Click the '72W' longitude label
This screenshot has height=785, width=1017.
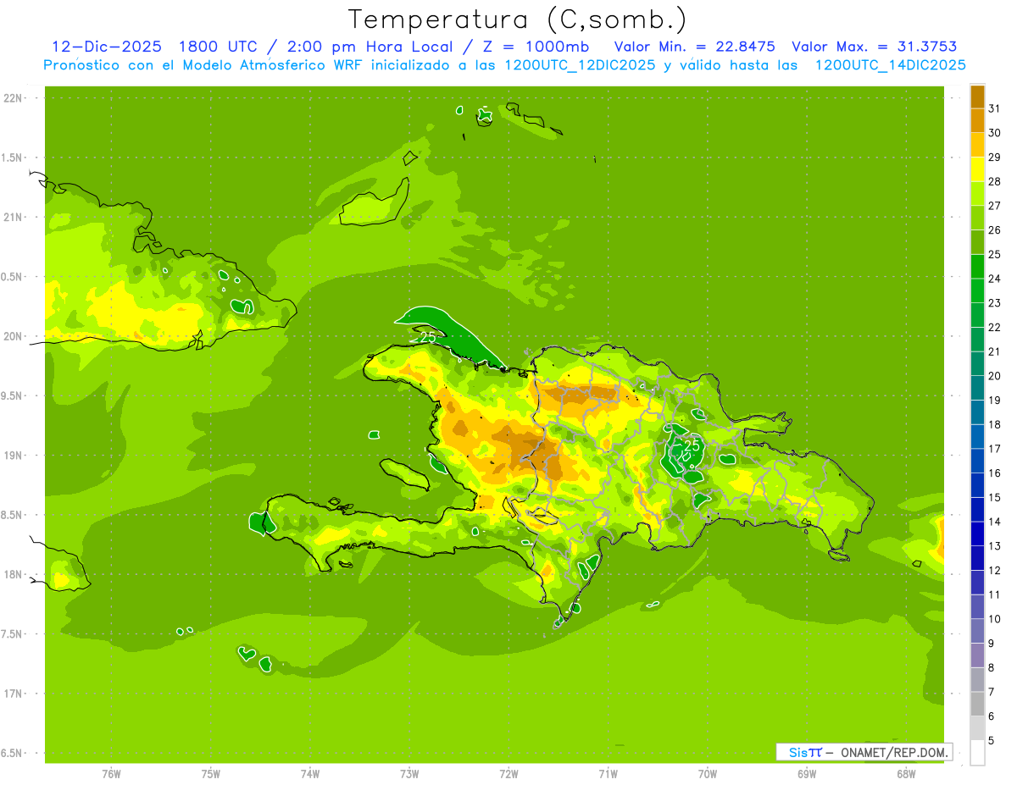pyautogui.click(x=508, y=774)
